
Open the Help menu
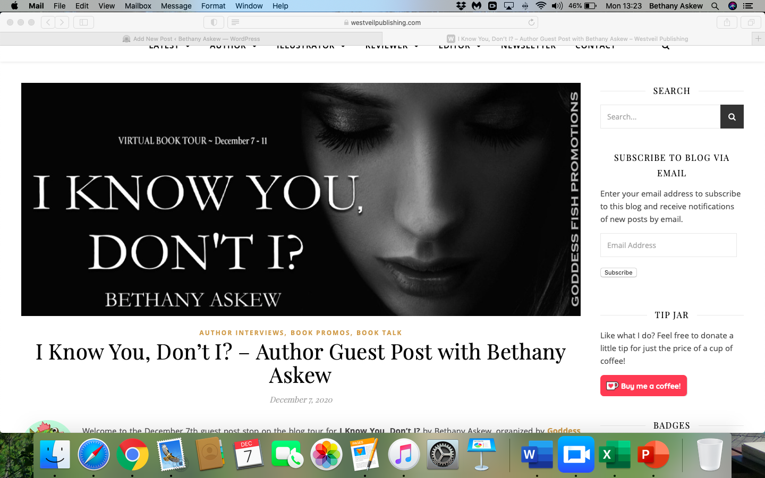coord(280,6)
